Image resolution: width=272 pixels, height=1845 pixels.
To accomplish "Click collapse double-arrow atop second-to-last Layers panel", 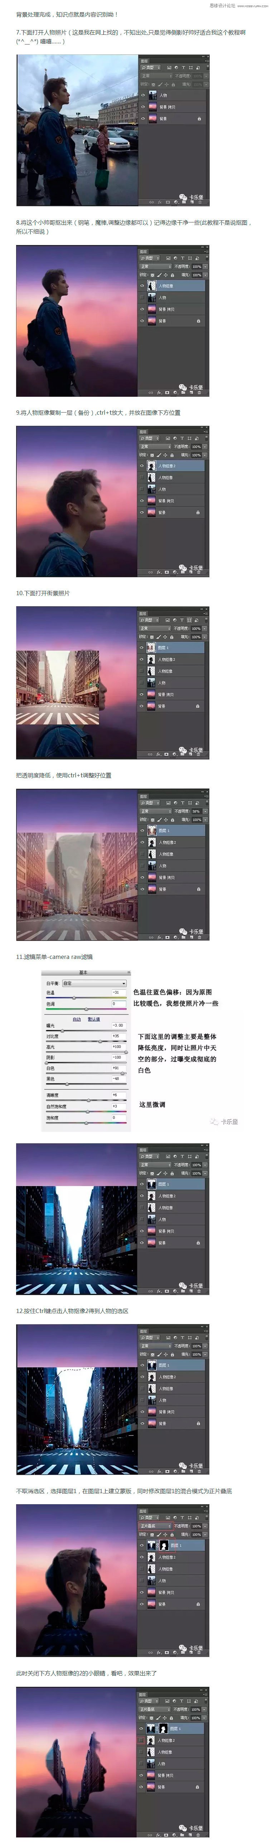I will [202, 1506].
